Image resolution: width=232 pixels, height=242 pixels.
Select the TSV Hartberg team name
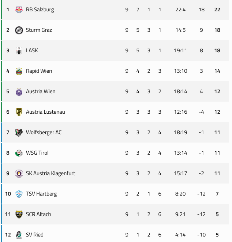tap(41, 194)
